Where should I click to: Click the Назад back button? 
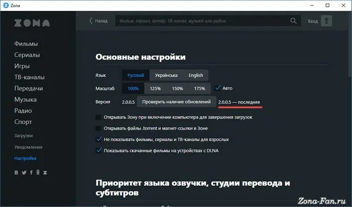pyautogui.click(x=98, y=21)
